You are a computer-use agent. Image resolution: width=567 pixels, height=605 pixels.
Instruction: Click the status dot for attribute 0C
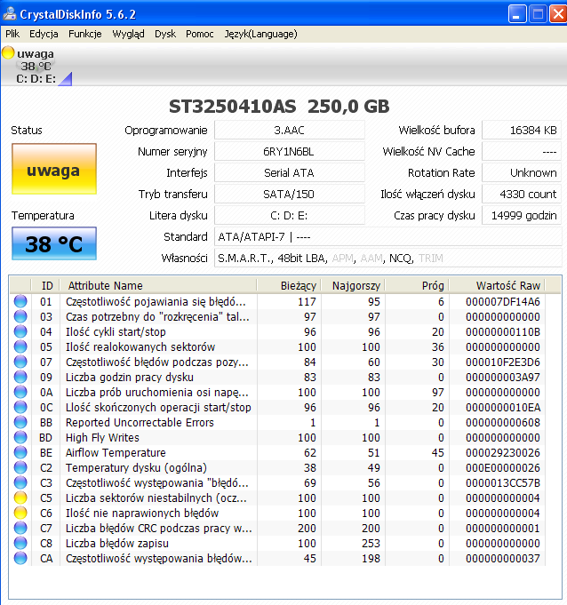click(20, 407)
